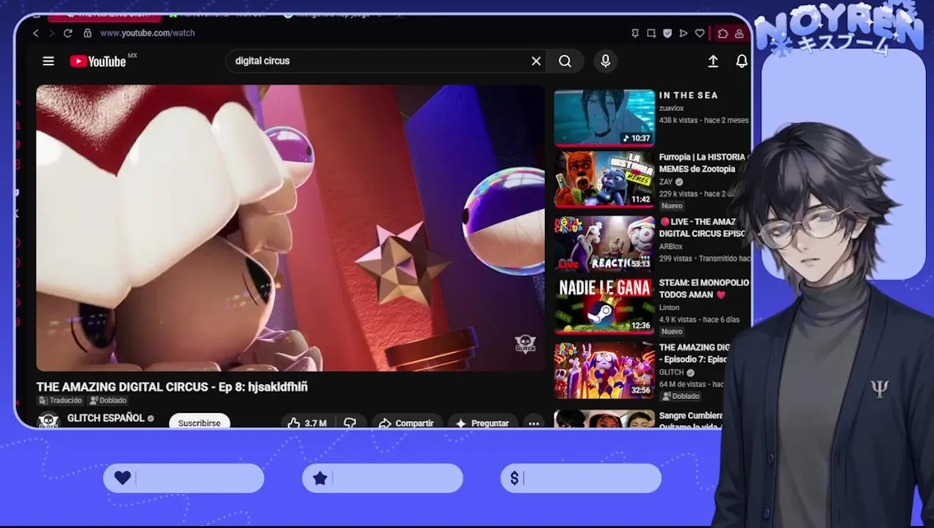This screenshot has height=528, width=934.
Task: Open more actions three-dot menu
Action: pyautogui.click(x=534, y=423)
